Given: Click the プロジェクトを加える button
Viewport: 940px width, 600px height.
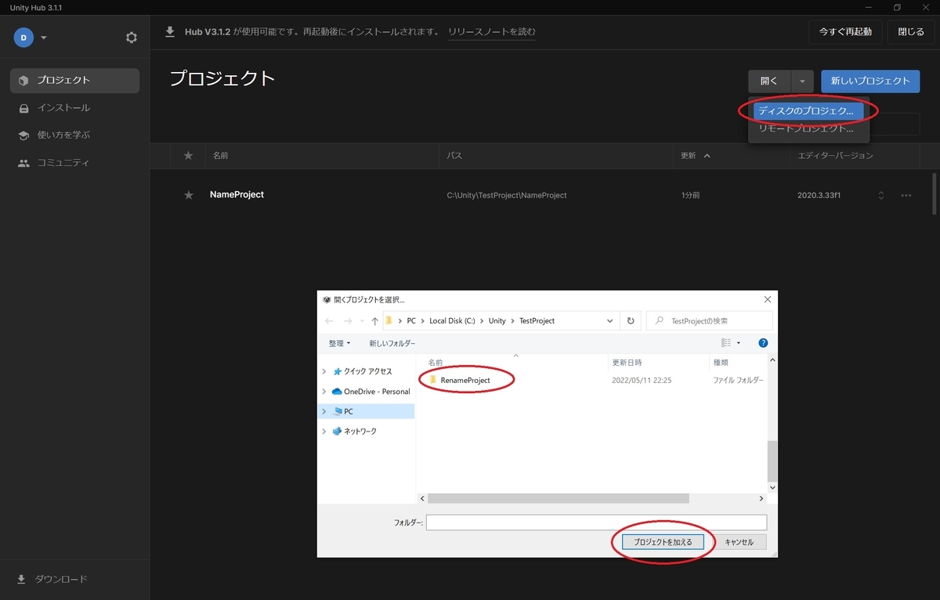Looking at the screenshot, I should click(x=663, y=542).
